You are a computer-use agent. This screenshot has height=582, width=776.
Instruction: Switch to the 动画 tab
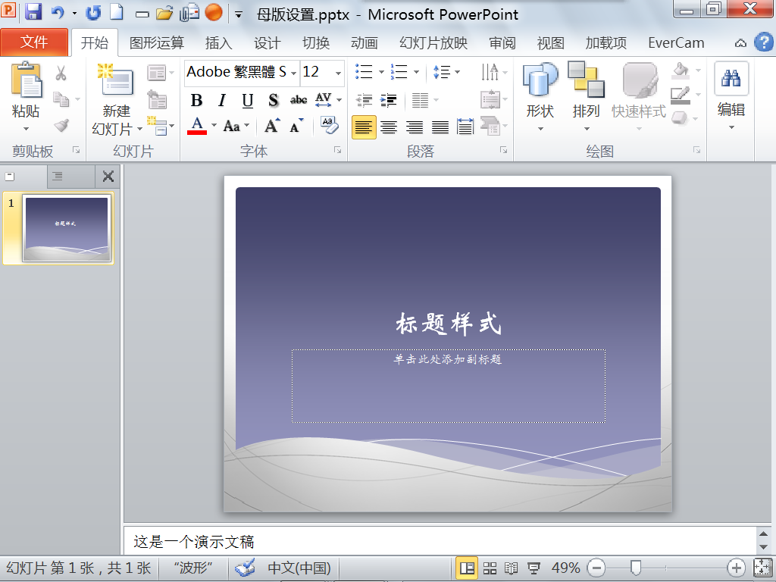click(365, 43)
